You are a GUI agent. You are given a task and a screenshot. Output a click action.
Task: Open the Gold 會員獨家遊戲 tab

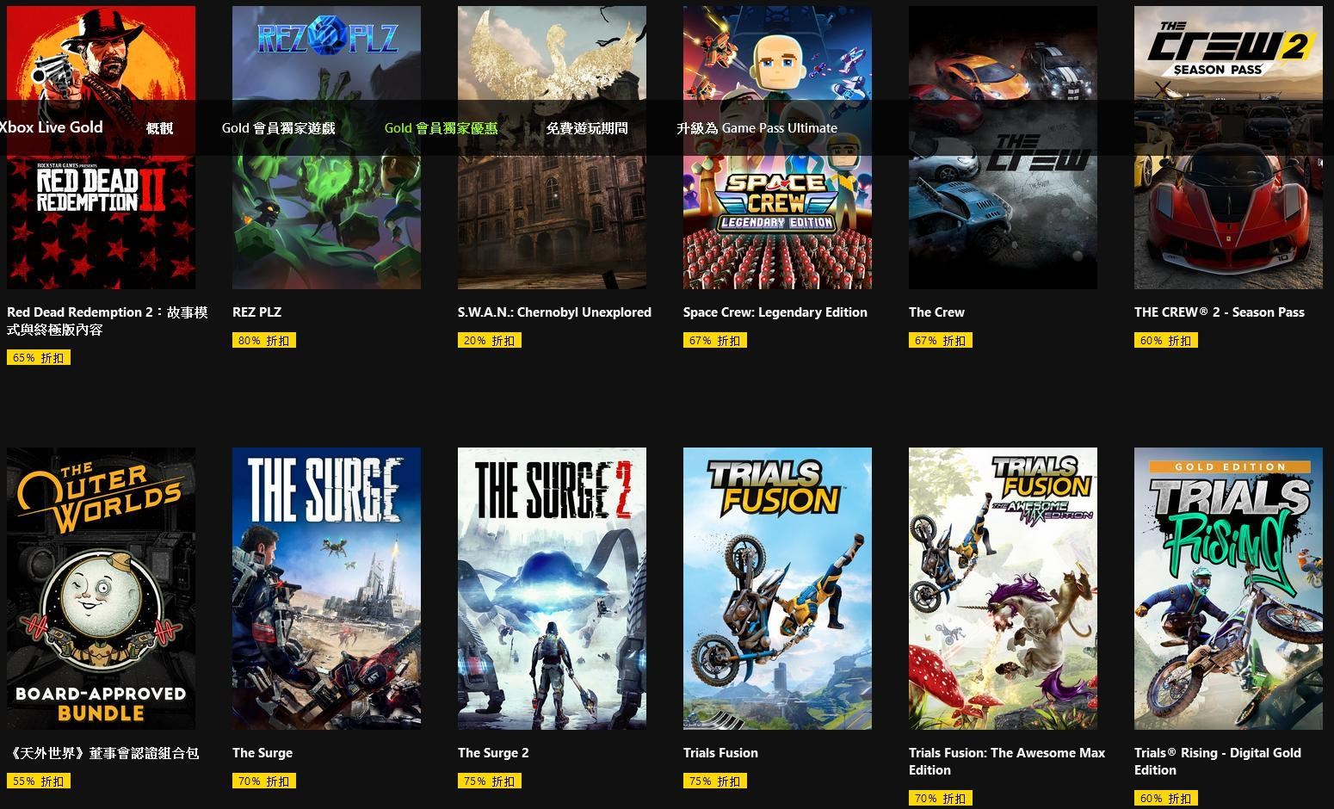(x=278, y=128)
